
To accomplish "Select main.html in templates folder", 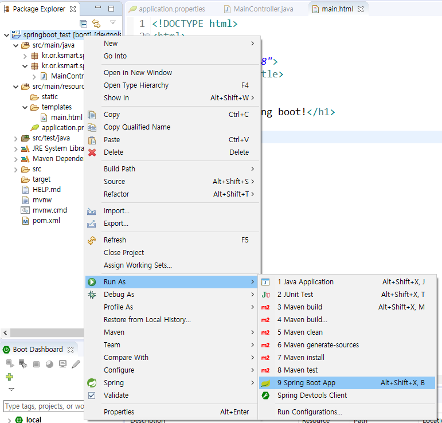I will tap(67, 117).
